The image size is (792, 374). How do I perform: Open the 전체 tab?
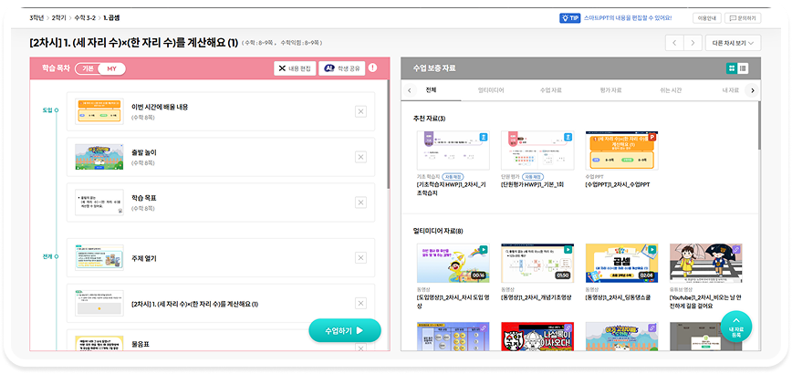431,90
